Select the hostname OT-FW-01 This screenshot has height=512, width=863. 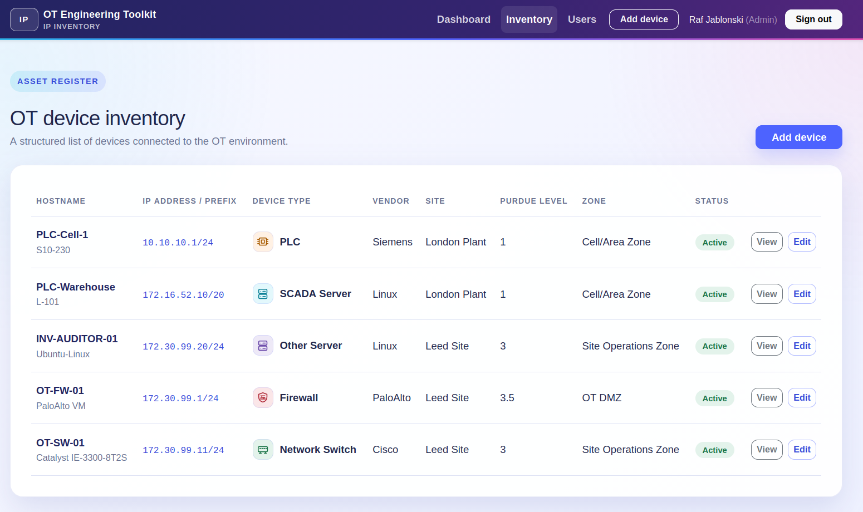pos(60,391)
